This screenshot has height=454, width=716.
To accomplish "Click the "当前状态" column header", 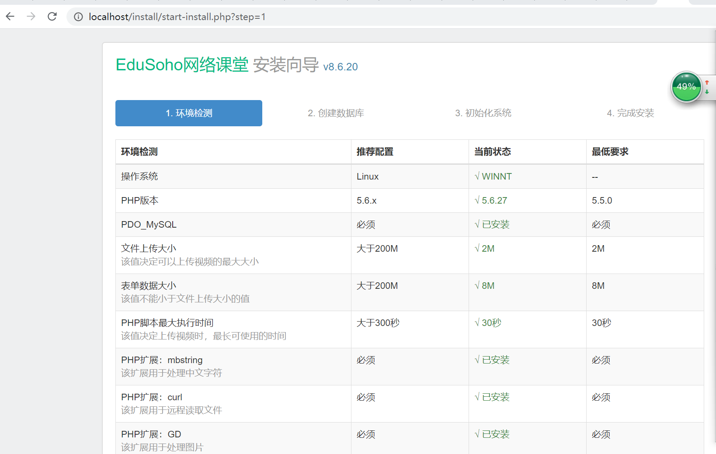I will point(493,152).
